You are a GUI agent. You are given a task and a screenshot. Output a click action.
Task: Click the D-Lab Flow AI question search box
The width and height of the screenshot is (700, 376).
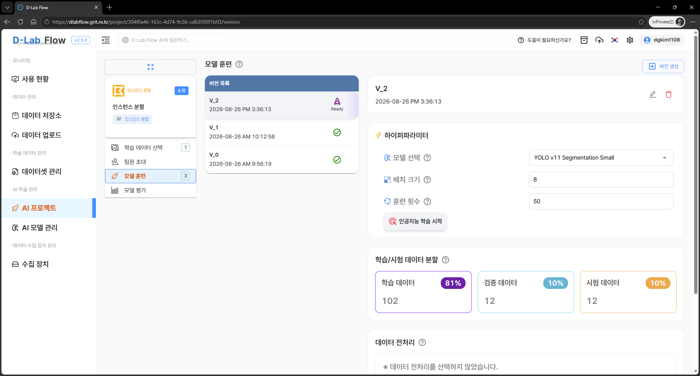click(x=173, y=40)
